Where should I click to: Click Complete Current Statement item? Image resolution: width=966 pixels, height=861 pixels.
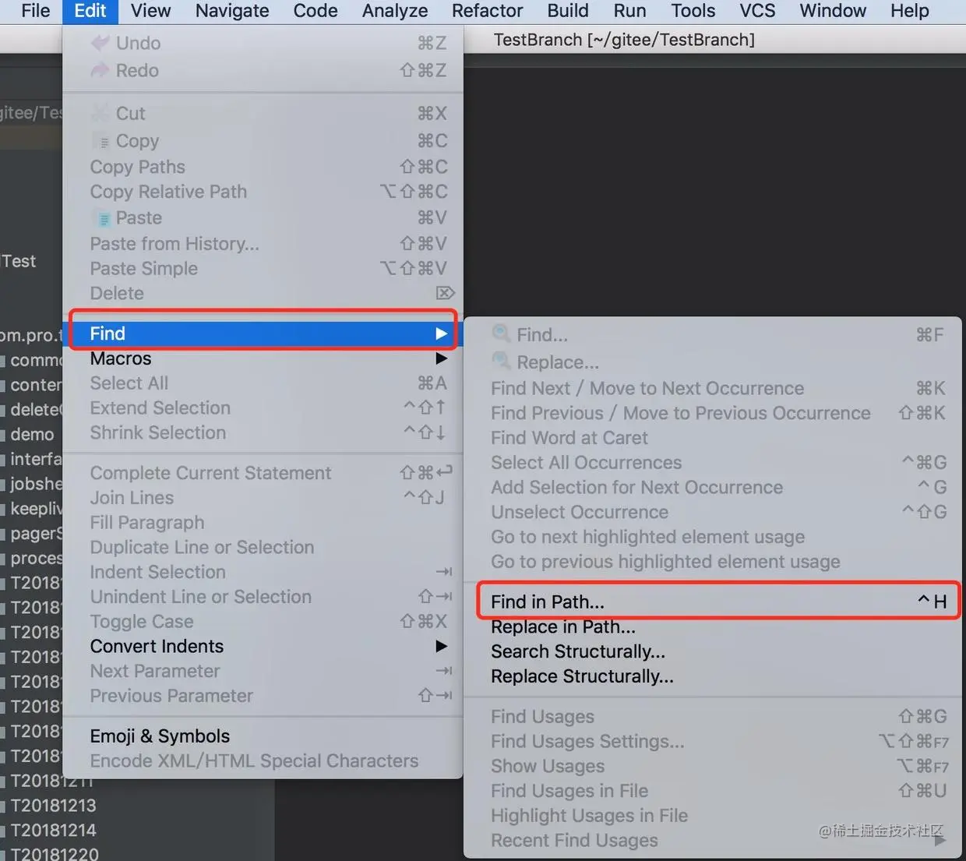(263, 473)
